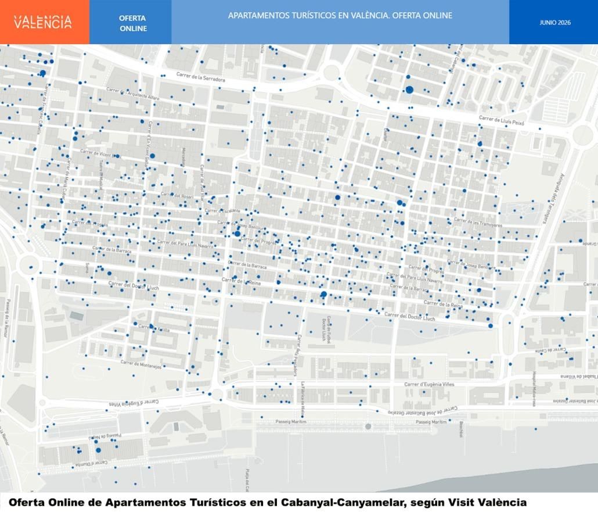Select the large blue marker below Passeig de Neptú
The width and height of the screenshot is (598, 512).
point(98,450)
